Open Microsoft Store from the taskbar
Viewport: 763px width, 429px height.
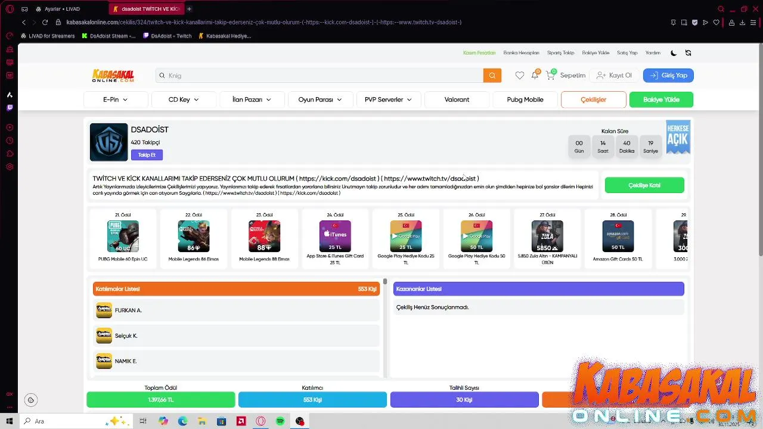point(222,421)
